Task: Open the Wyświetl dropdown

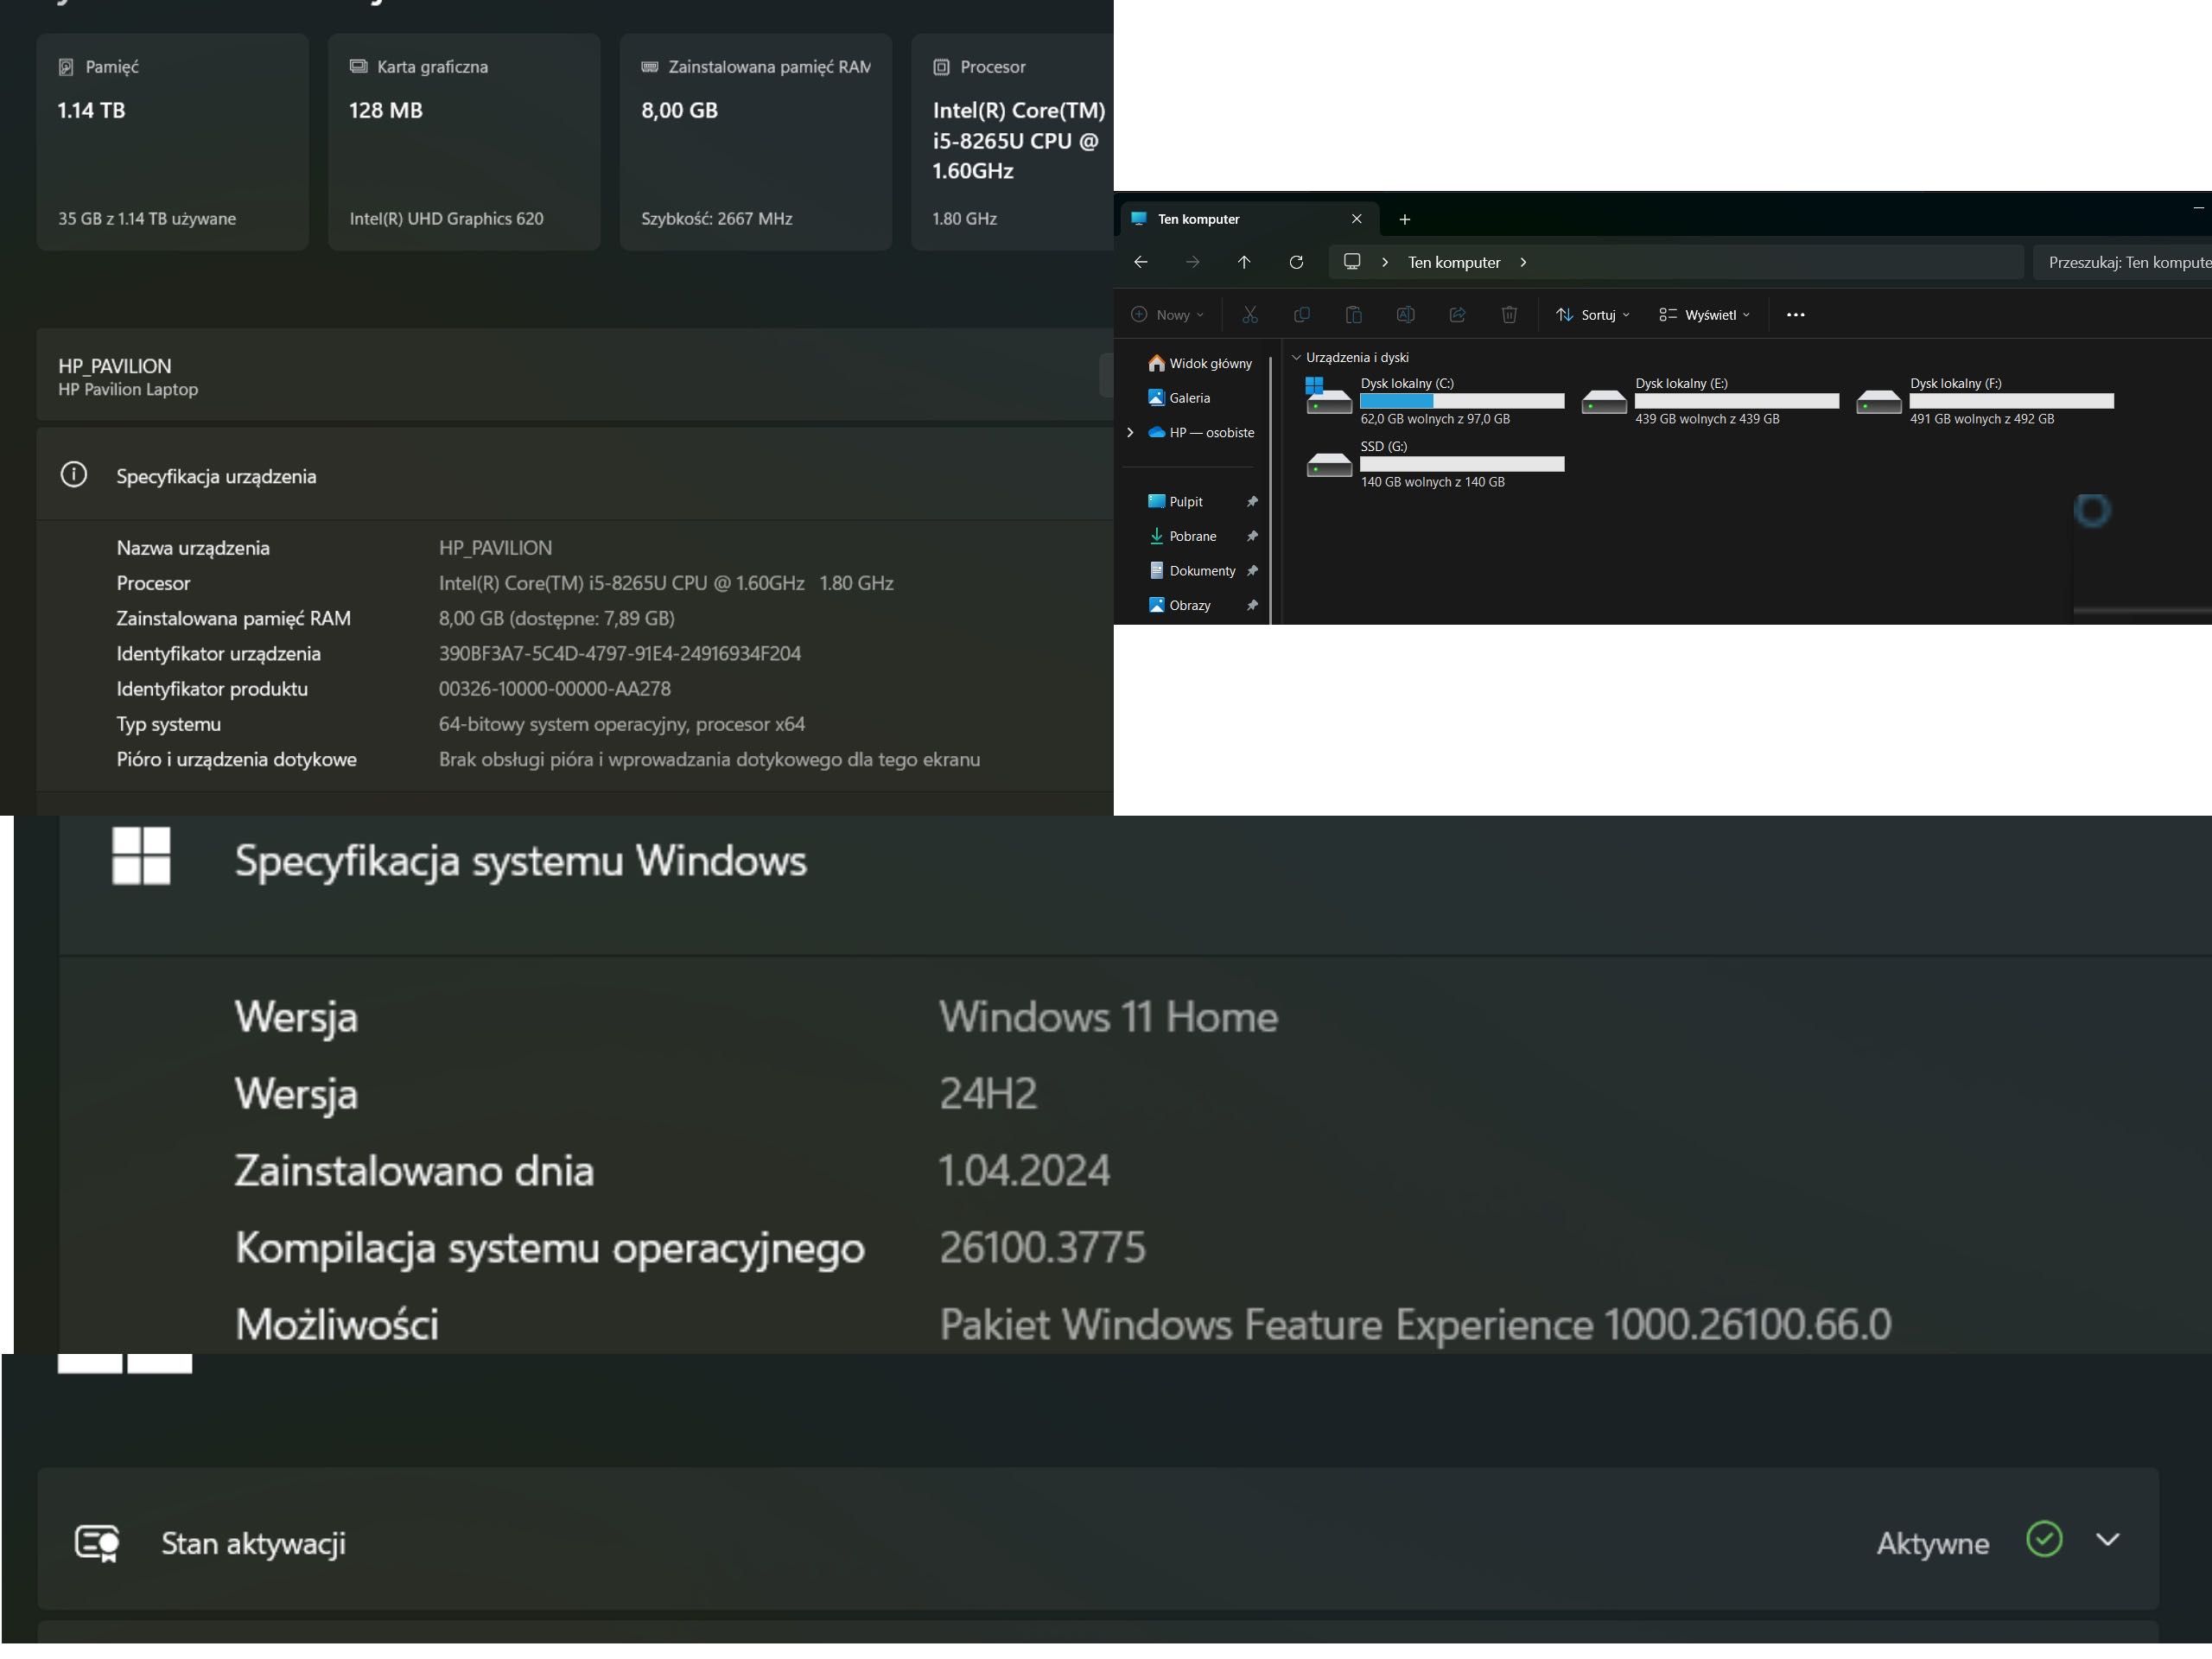Action: tap(1704, 315)
